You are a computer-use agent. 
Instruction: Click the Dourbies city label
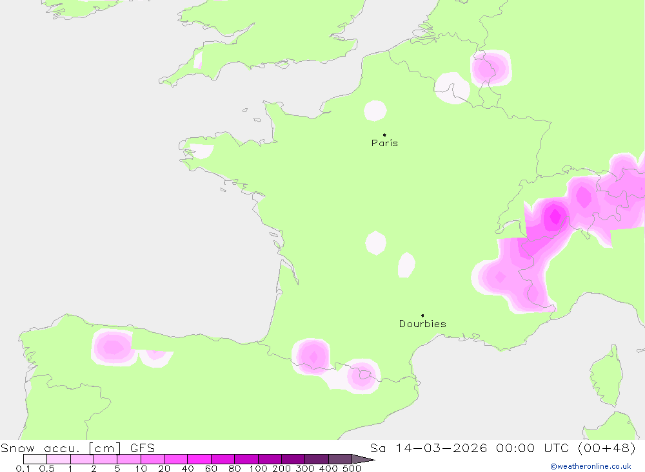pos(422,324)
